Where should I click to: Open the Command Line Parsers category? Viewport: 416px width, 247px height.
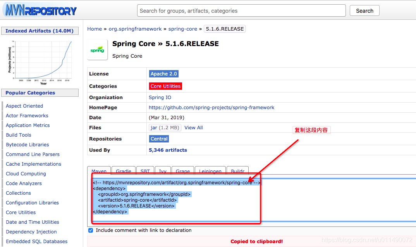pyautogui.click(x=33, y=154)
